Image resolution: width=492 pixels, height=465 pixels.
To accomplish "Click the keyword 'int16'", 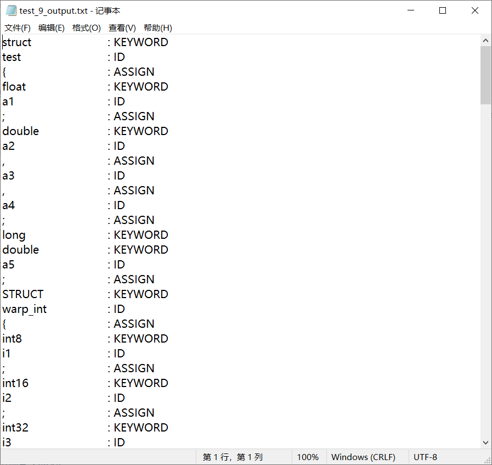I will pyautogui.click(x=15, y=383).
